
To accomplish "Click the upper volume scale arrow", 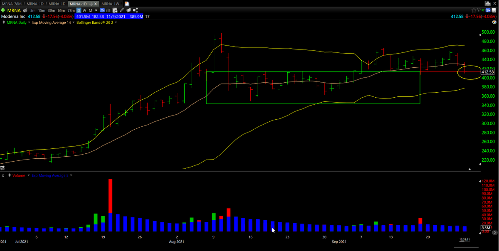I will (480, 181).
